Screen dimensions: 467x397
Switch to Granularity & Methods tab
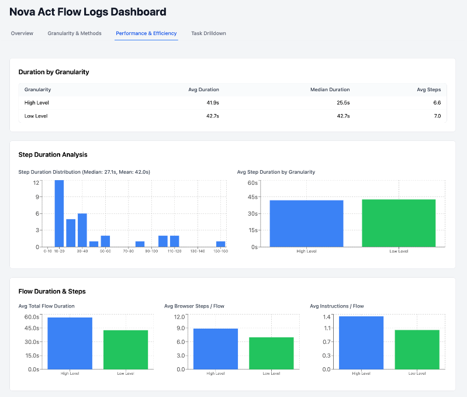[x=74, y=33]
